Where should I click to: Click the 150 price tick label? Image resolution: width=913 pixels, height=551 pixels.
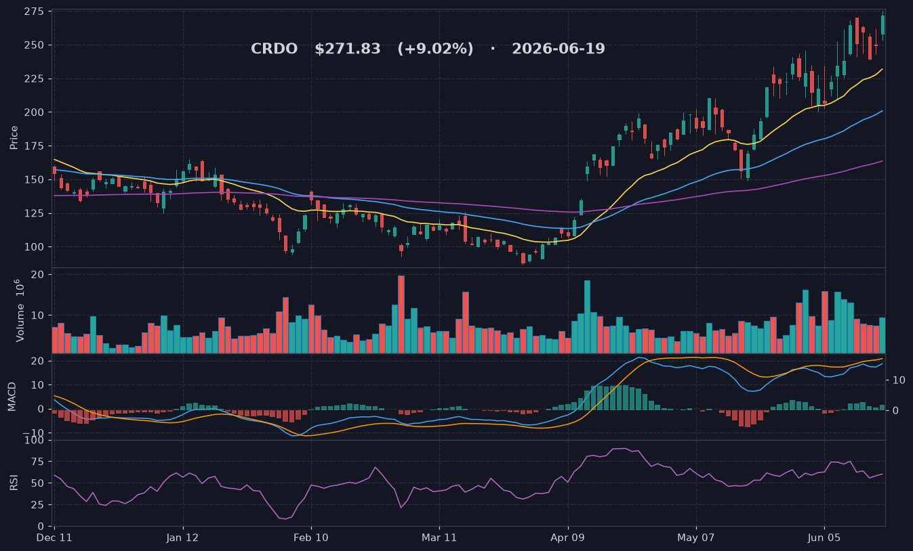click(x=35, y=179)
